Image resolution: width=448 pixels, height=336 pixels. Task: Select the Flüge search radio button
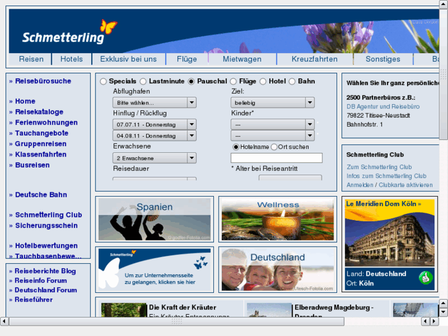click(234, 81)
